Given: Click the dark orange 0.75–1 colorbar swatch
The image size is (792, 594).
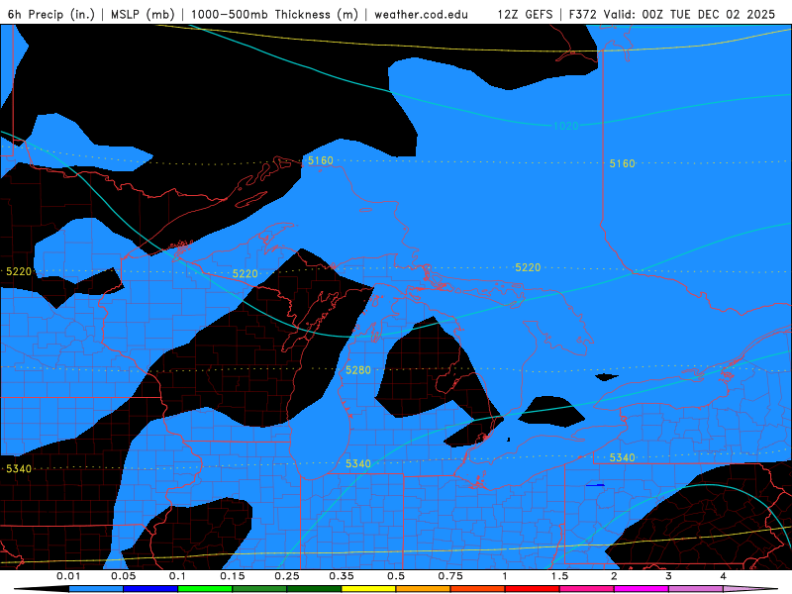Looking at the screenshot, I should 478,589.
